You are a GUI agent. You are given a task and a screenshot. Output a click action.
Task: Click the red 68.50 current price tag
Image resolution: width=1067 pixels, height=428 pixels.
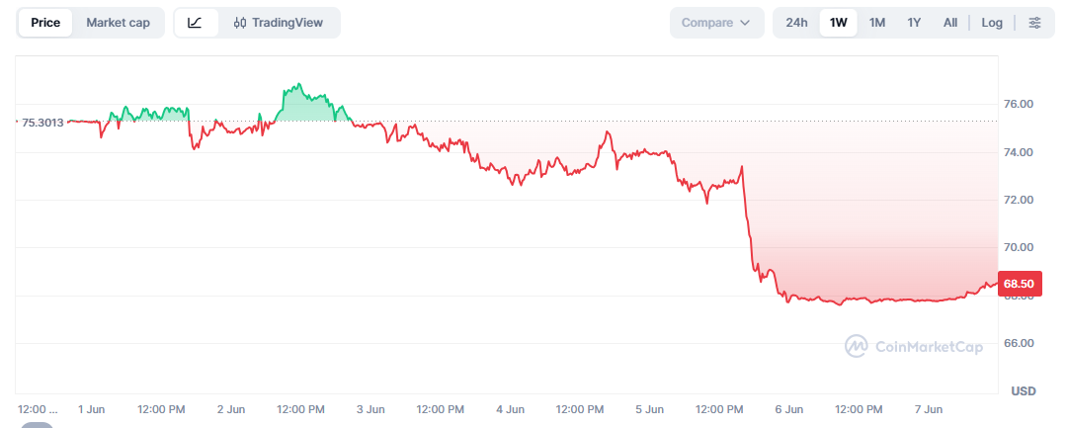[1019, 283]
